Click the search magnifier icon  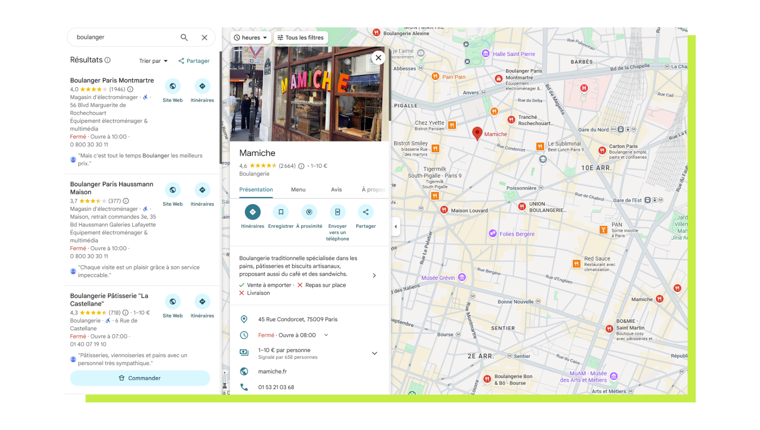[x=184, y=38]
